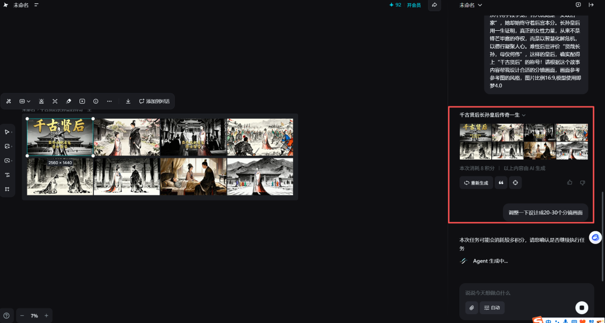Click the add video tool in left sidebar
Image resolution: width=605 pixels, height=323 pixels.
[x=7, y=161]
